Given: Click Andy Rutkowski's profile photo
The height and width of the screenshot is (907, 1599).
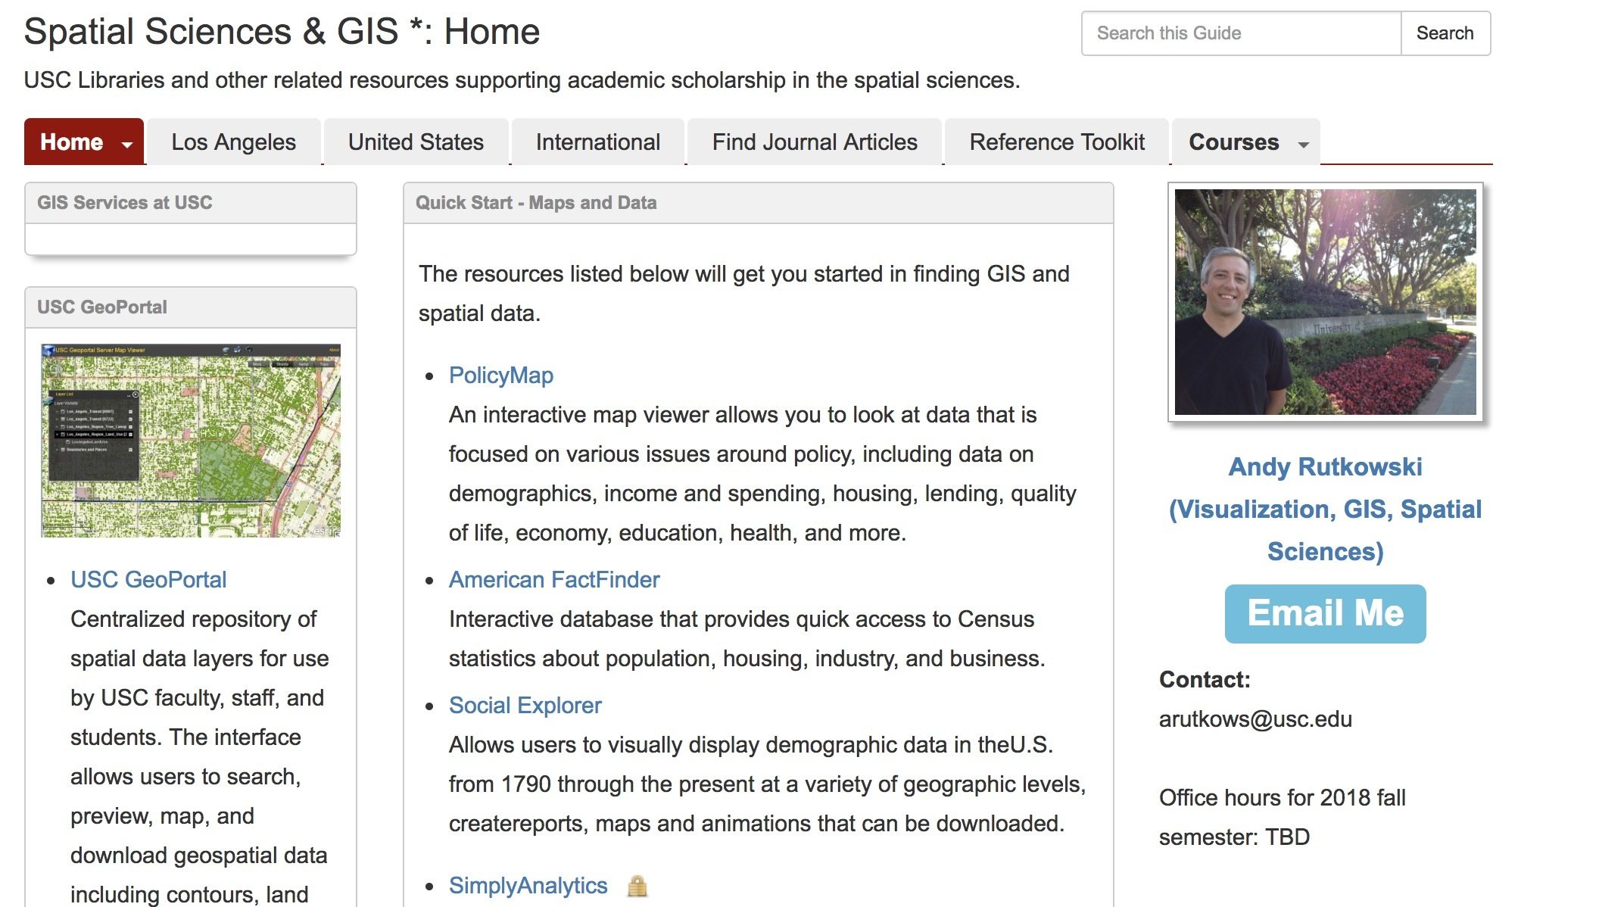Looking at the screenshot, I should (1325, 301).
